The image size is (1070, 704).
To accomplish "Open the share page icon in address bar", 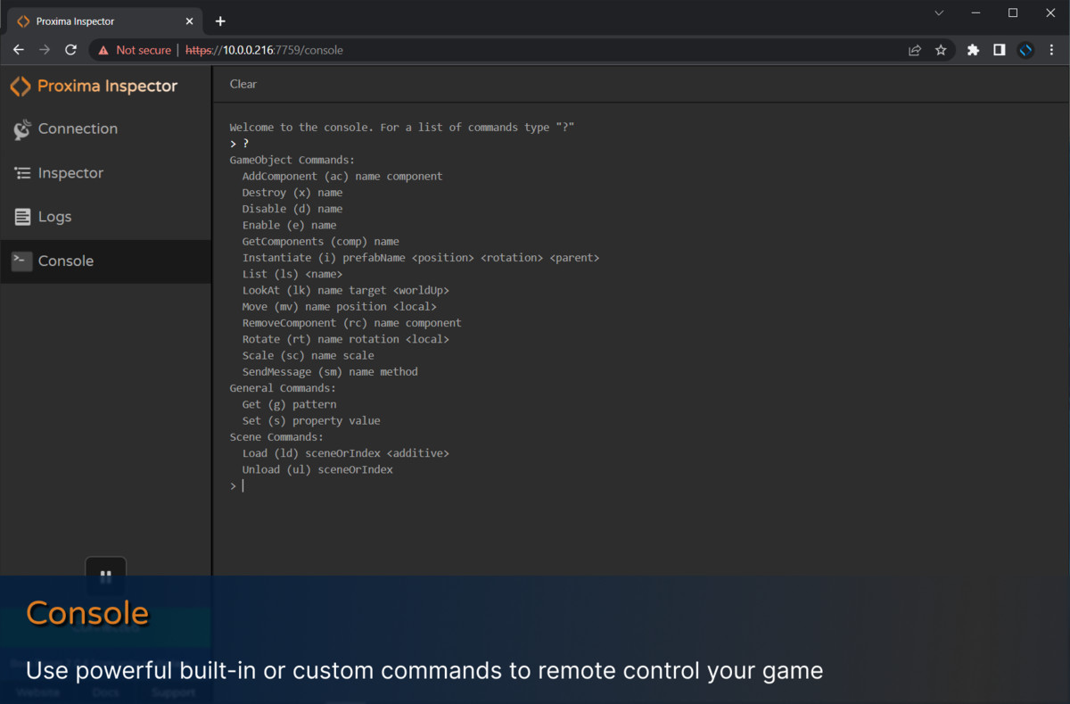I will (x=915, y=50).
